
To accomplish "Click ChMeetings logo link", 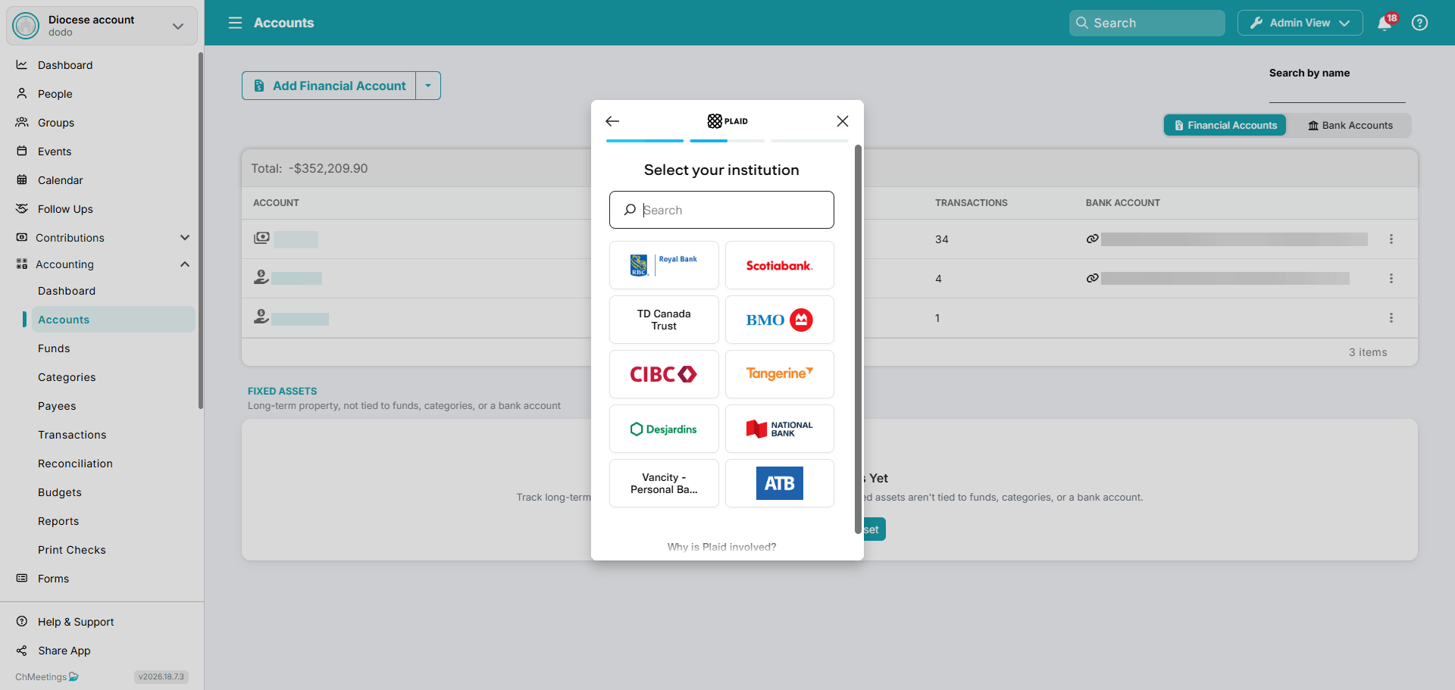I will [x=47, y=677].
